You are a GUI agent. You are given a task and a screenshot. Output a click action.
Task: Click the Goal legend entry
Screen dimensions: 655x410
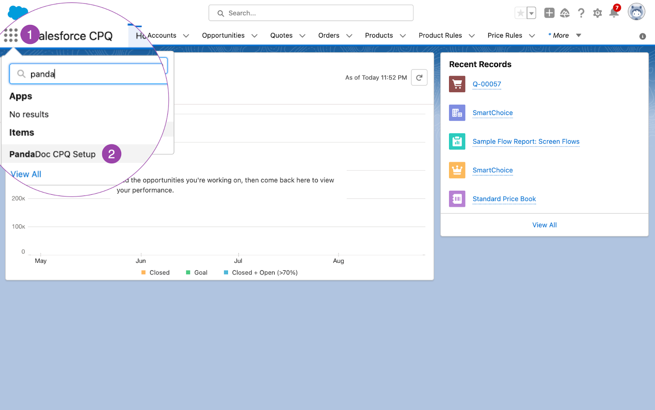coord(197,273)
